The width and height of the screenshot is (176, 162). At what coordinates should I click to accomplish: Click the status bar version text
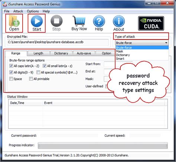pos(66,155)
